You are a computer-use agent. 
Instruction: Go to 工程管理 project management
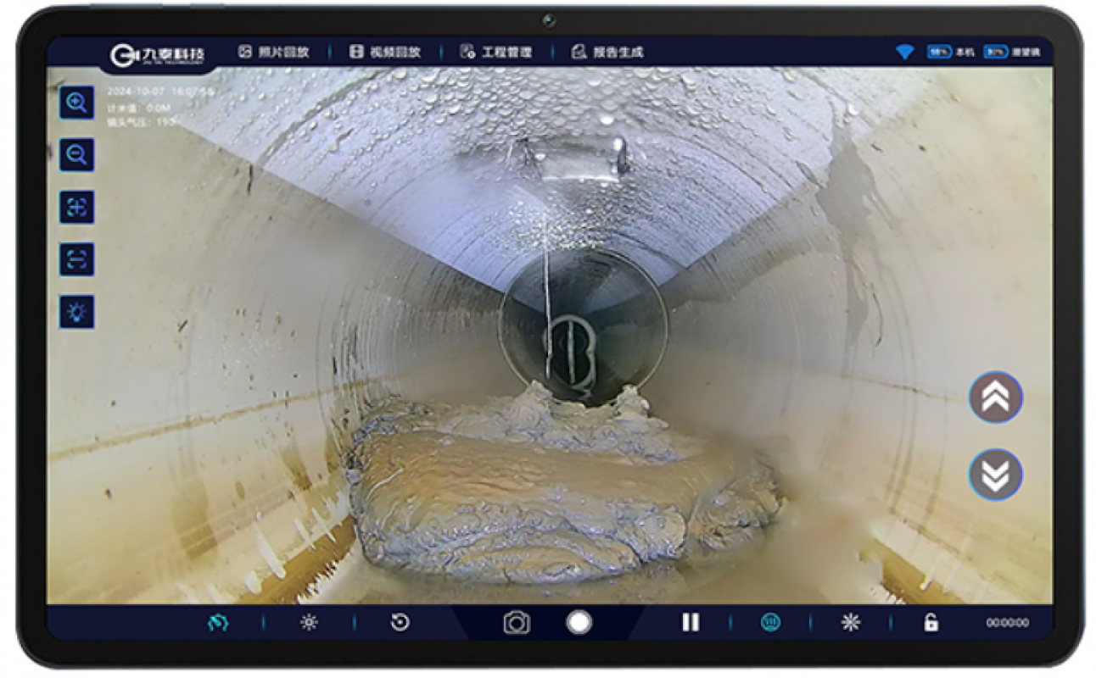coord(496,52)
